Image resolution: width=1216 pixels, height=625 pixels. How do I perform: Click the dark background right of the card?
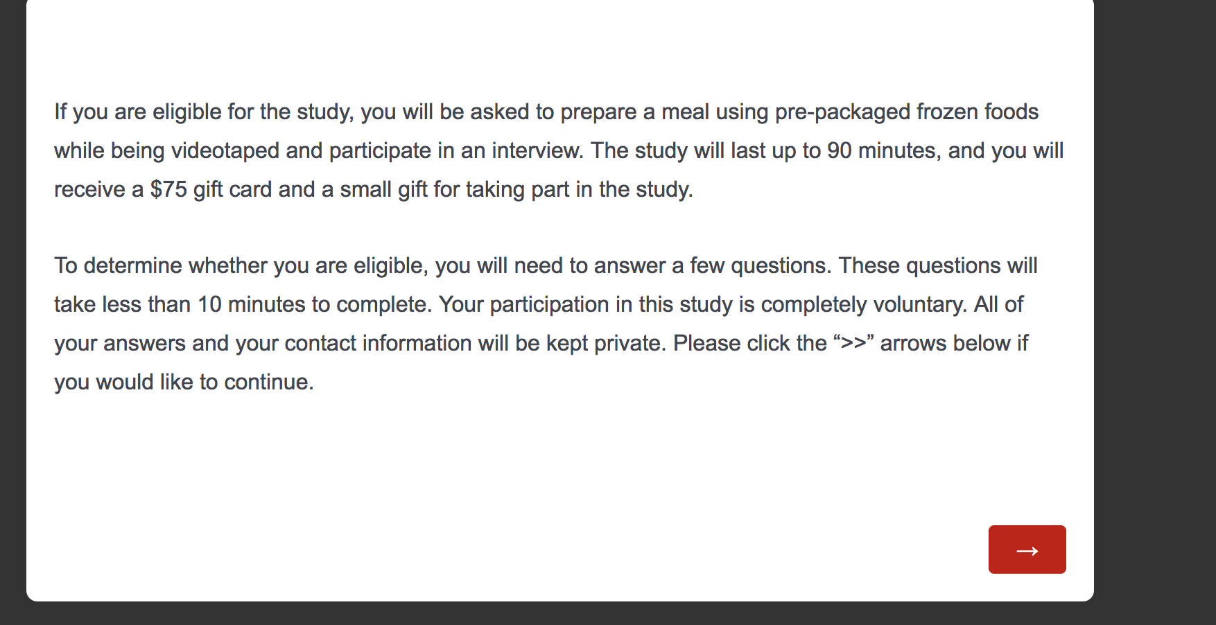tap(1154, 312)
